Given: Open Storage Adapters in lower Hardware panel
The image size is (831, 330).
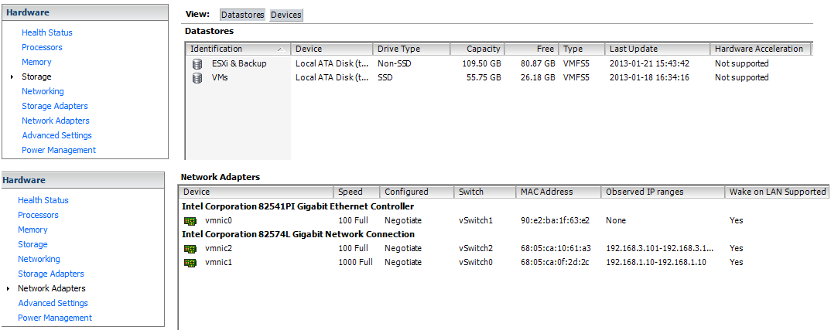Looking at the screenshot, I should click(51, 274).
